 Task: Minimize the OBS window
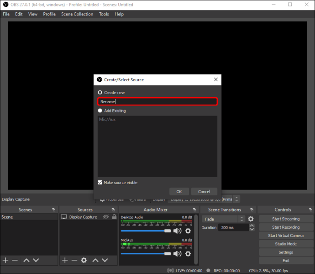273,5
